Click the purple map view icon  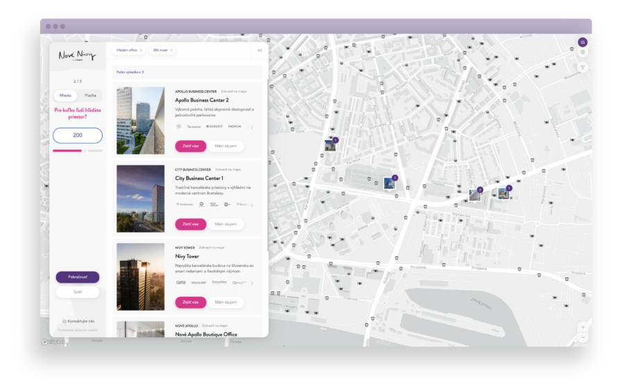[582, 42]
